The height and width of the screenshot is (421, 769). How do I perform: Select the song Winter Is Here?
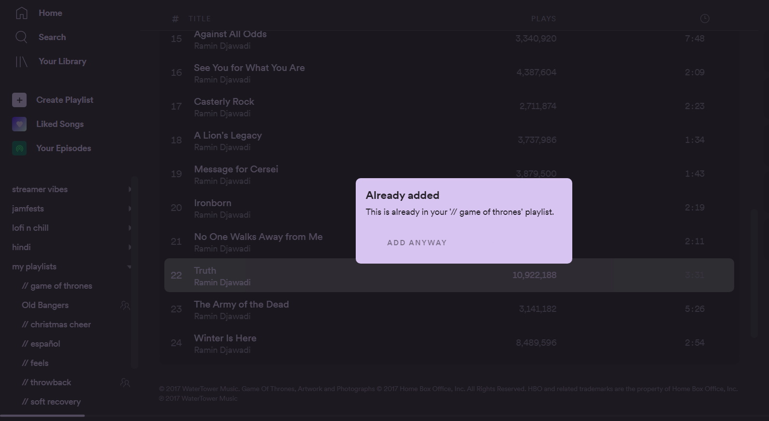(225, 338)
